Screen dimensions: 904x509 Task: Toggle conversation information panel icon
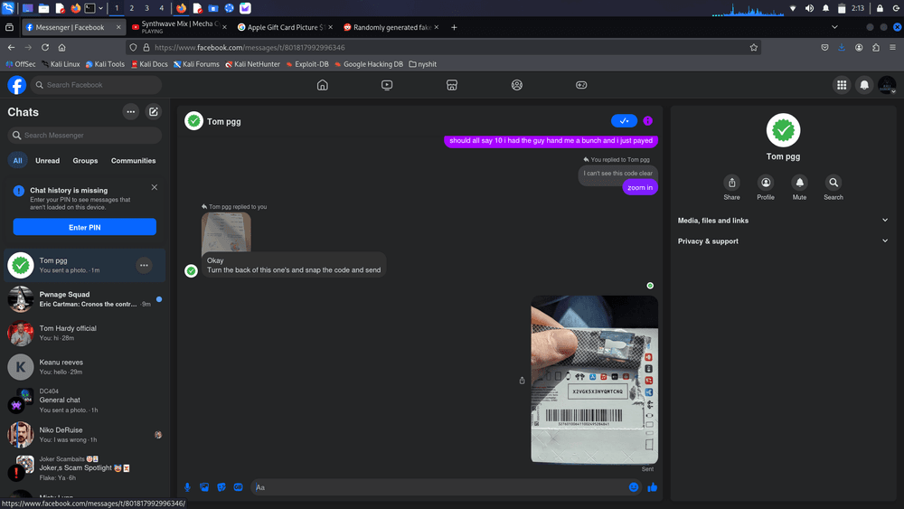(x=647, y=121)
